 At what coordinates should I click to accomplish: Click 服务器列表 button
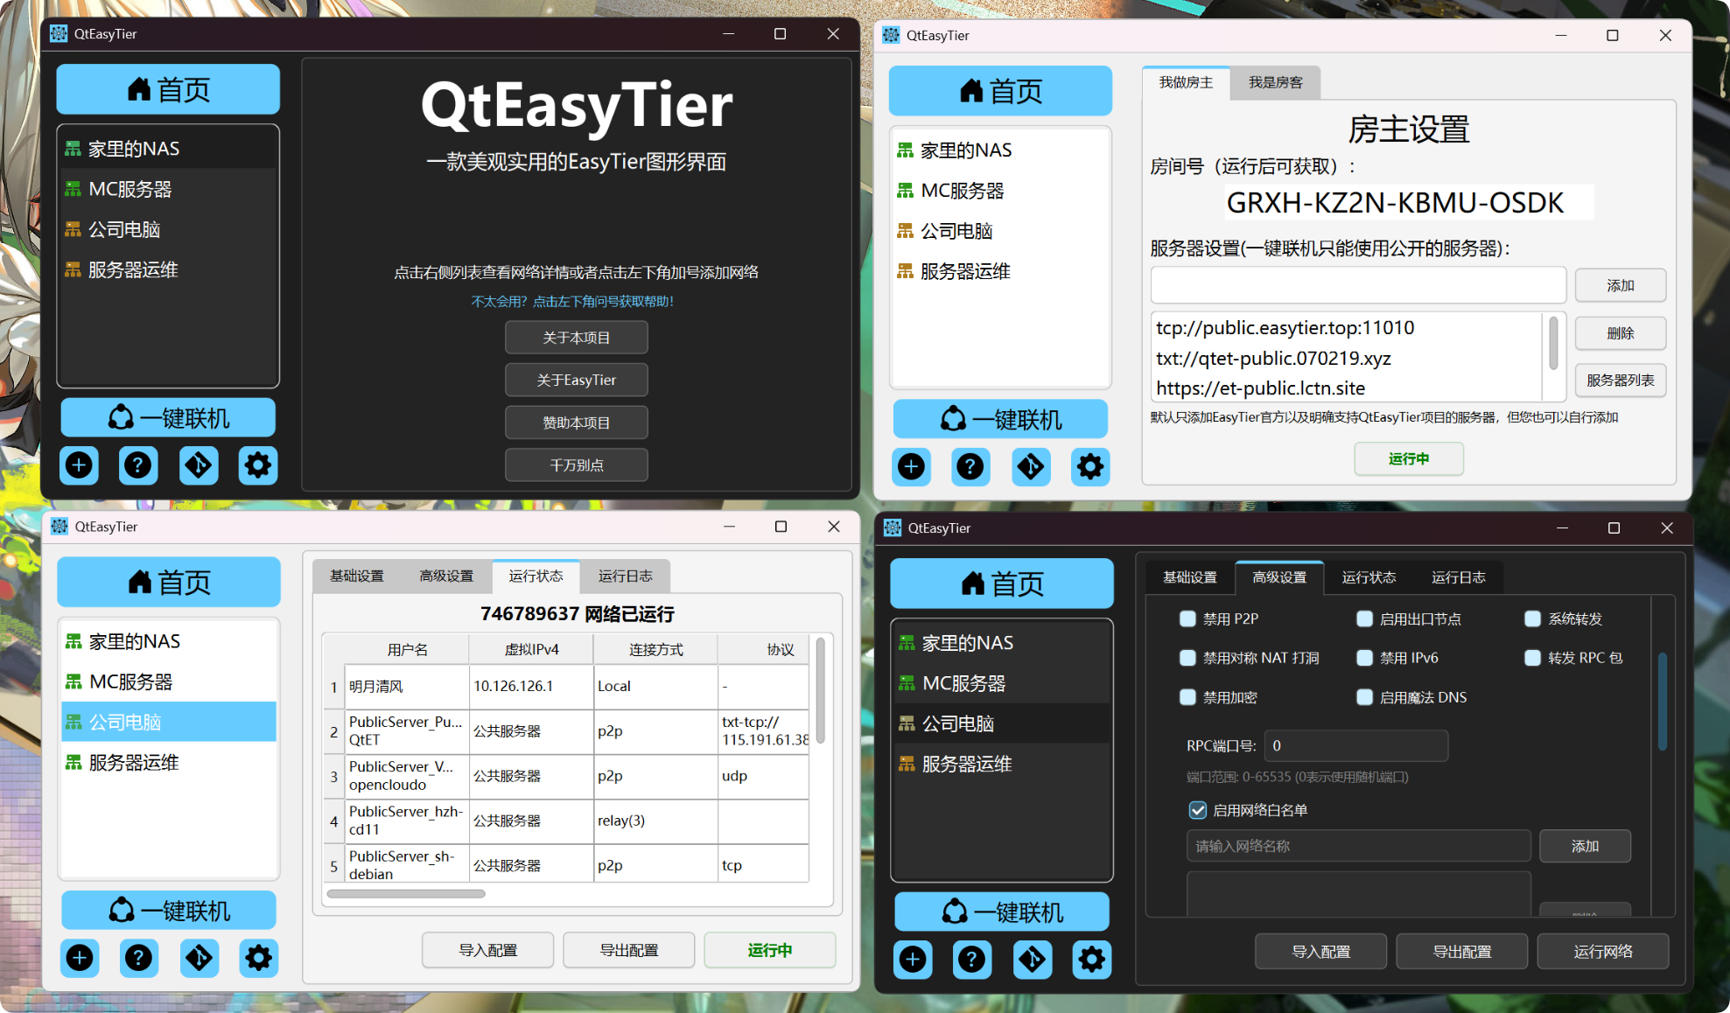(x=1620, y=381)
